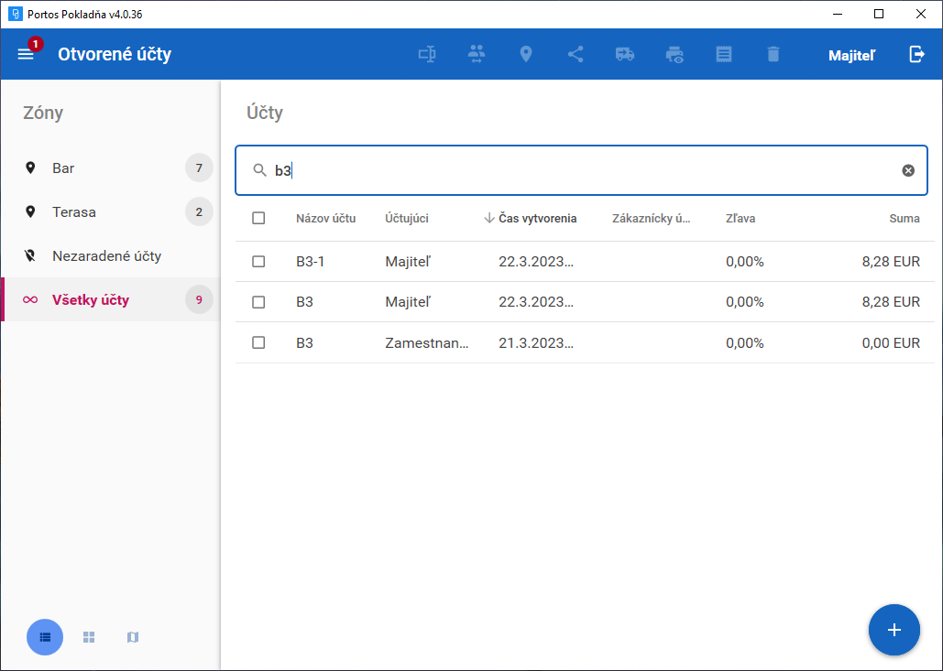Switch to grid tiles view icon
This screenshot has width=943, height=671.
[89, 637]
